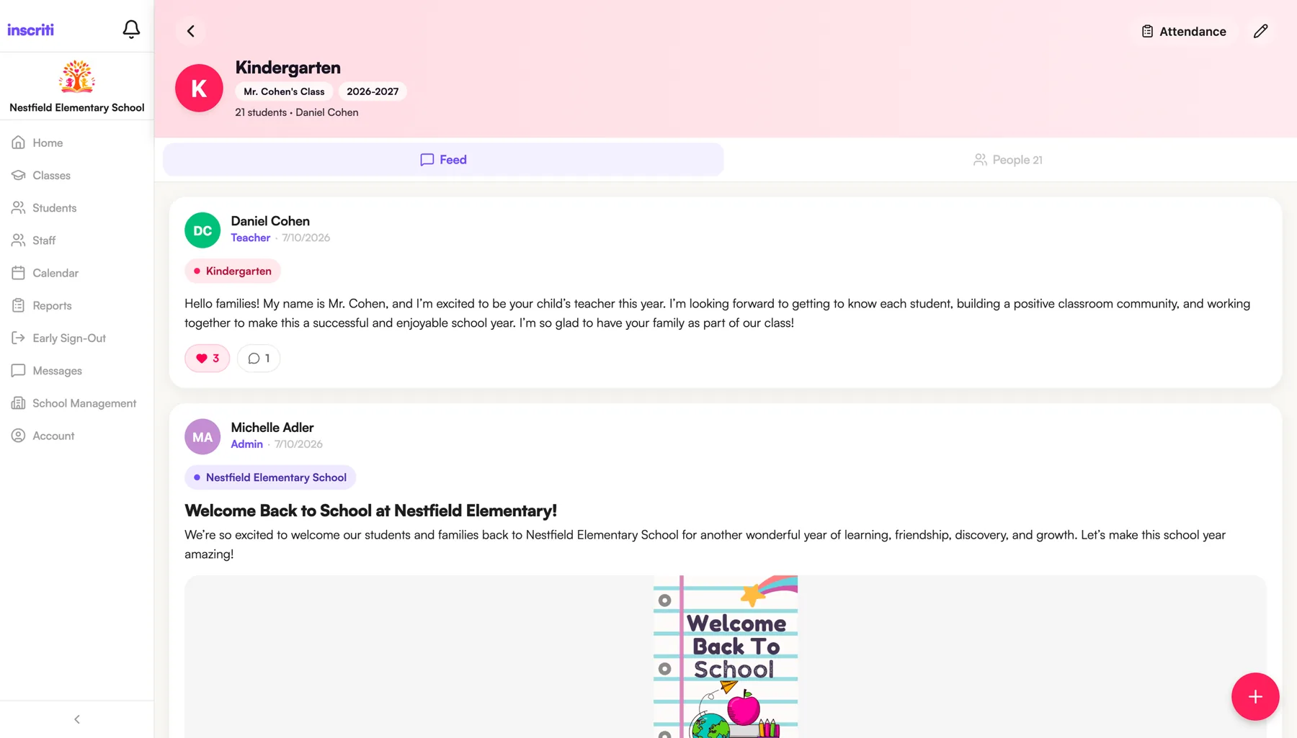Switch to the People 21 tab
Screen dimensions: 1297x738
pyautogui.click(x=1007, y=160)
